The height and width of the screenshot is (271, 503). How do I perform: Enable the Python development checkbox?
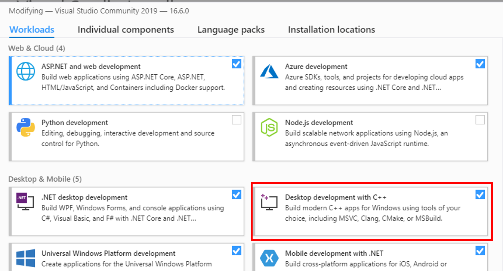pos(237,120)
